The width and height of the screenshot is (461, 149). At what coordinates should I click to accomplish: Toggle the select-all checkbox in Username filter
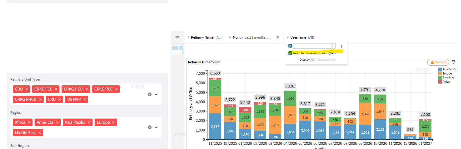(290, 46)
